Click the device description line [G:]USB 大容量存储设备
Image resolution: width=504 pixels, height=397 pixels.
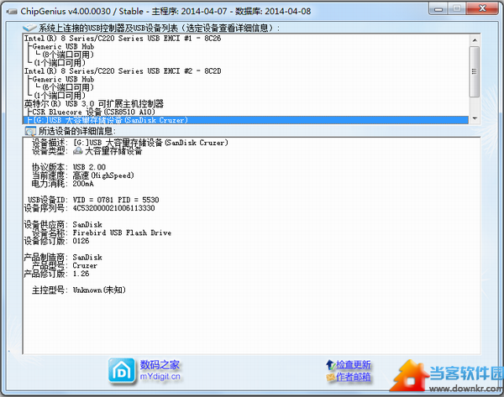(150, 143)
